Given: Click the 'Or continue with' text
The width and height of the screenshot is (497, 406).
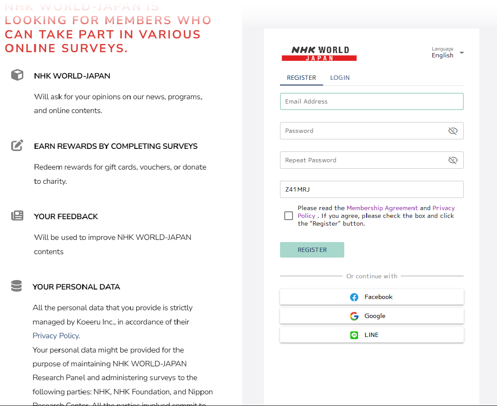Looking at the screenshot, I should pos(372,276).
